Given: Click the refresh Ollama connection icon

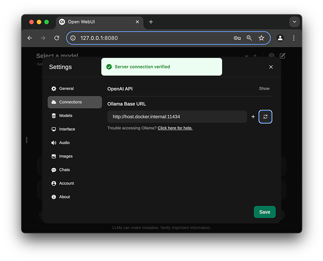Looking at the screenshot, I should pos(265,117).
